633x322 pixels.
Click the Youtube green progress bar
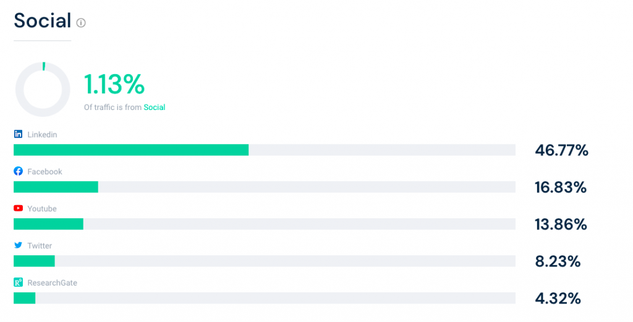48,224
